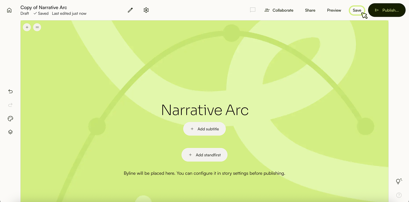This screenshot has width=409, height=202.
Task: Go to home via house icon
Action: [9, 10]
